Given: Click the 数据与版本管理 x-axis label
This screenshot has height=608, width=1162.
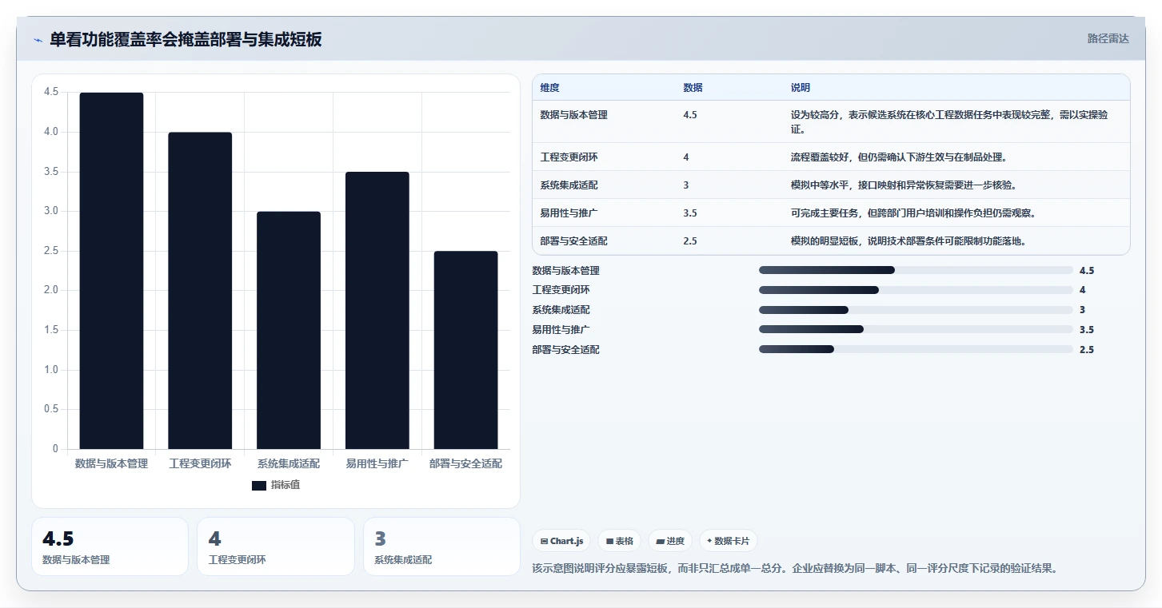Looking at the screenshot, I should (x=111, y=463).
